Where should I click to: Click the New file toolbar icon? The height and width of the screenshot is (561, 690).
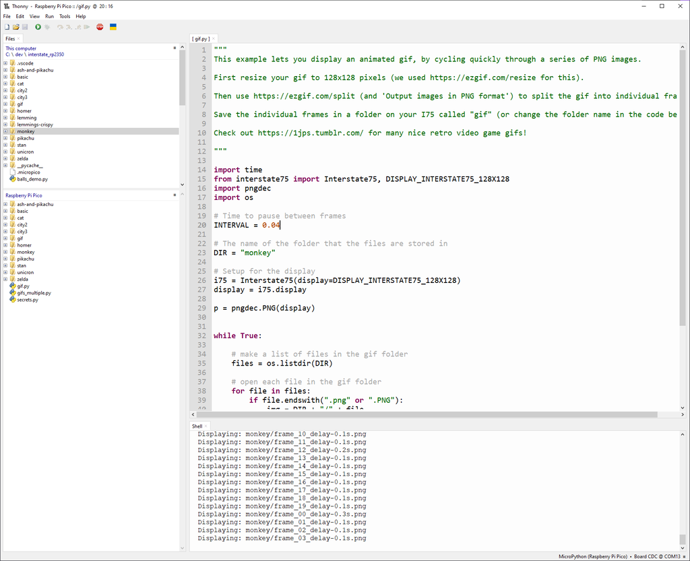click(x=7, y=27)
